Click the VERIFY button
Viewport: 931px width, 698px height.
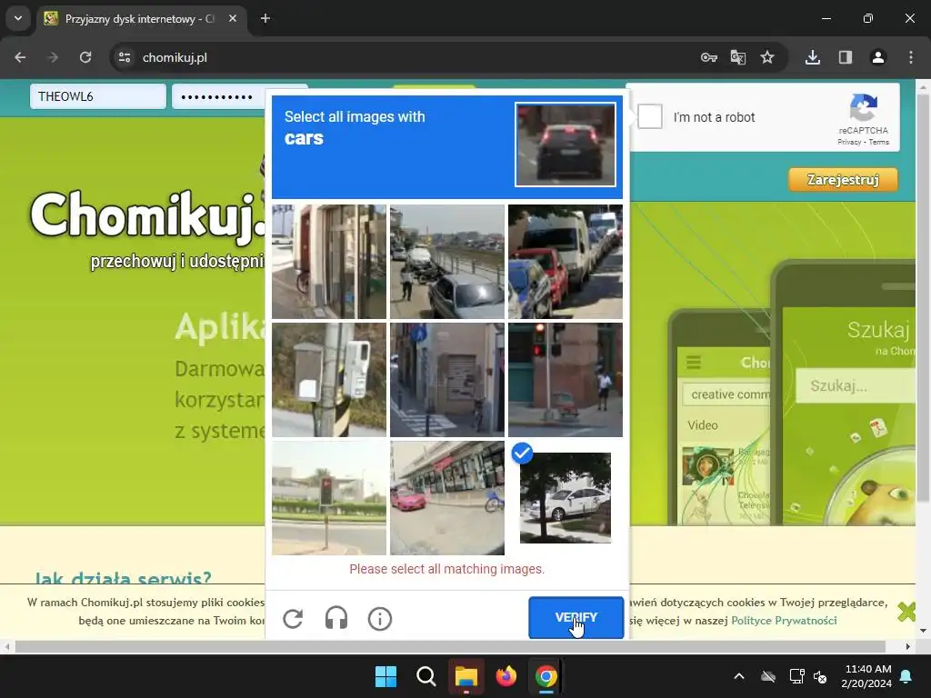576,617
